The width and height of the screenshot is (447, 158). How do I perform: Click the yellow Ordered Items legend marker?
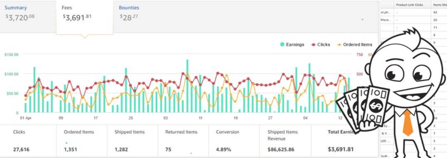339,45
